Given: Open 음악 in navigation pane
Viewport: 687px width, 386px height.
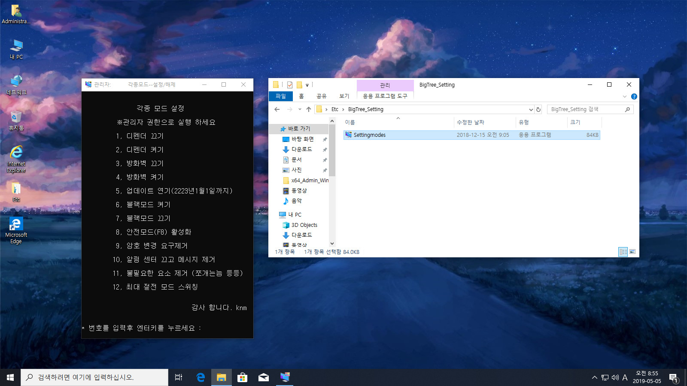Looking at the screenshot, I should (297, 201).
